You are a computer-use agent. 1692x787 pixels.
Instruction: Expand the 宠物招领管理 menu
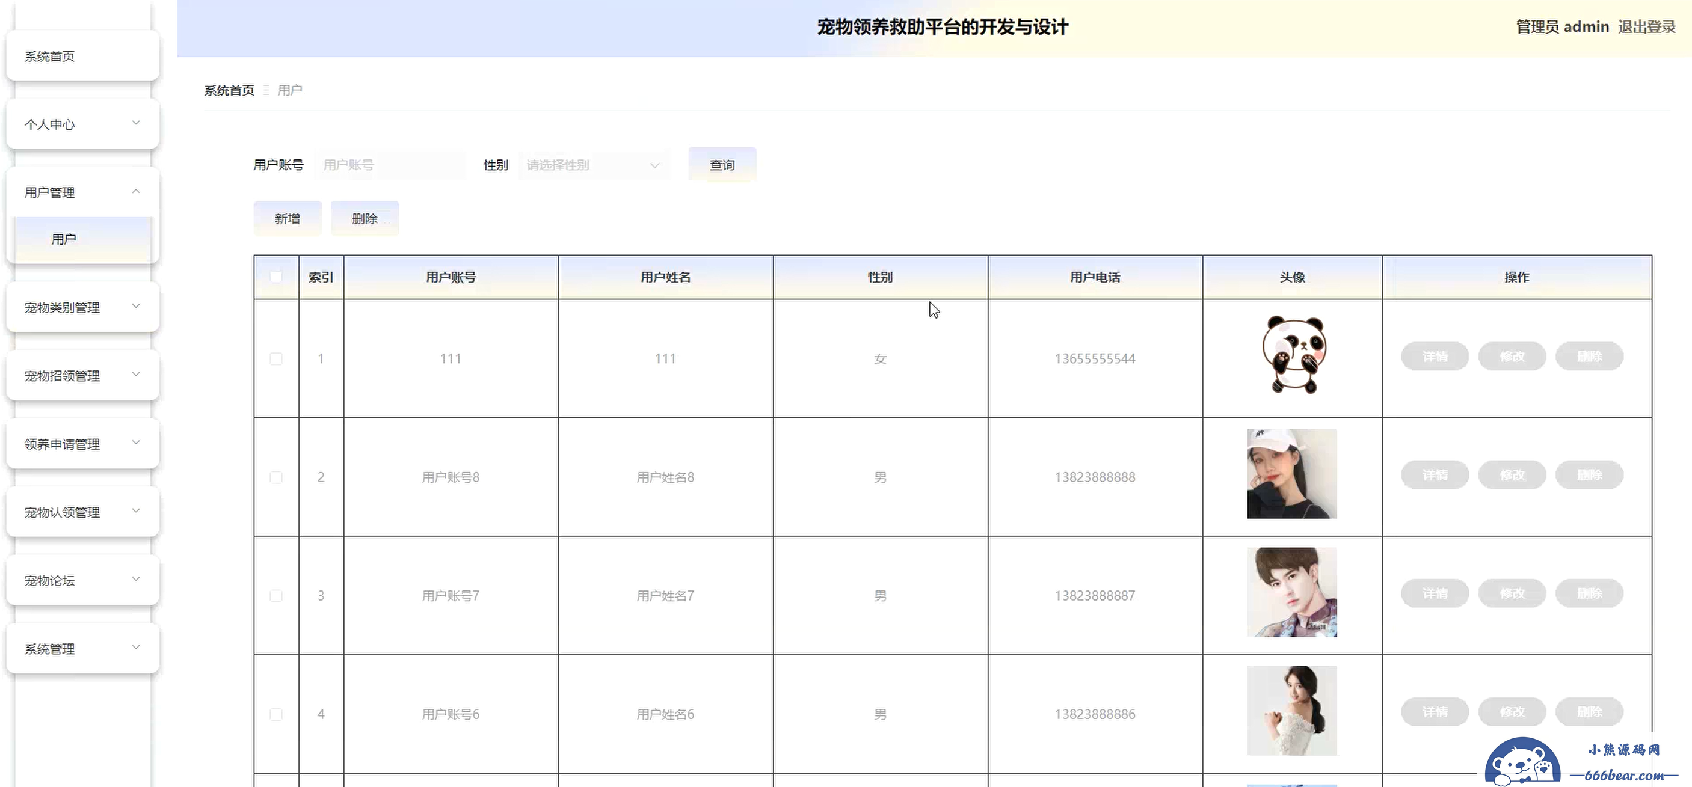pos(83,375)
